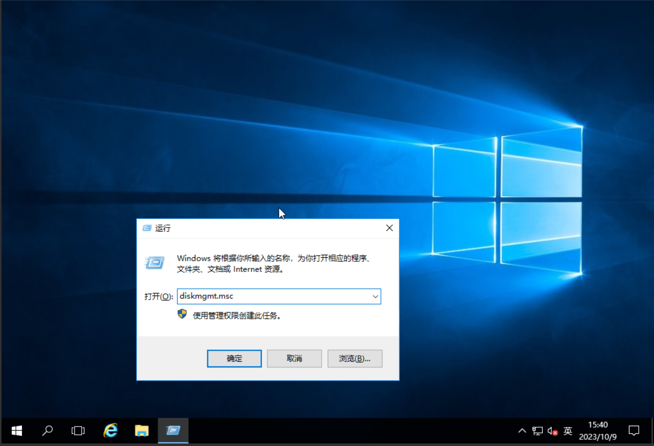Launch Internet Explorer from the taskbar
This screenshot has width=654, height=446.
pos(110,431)
